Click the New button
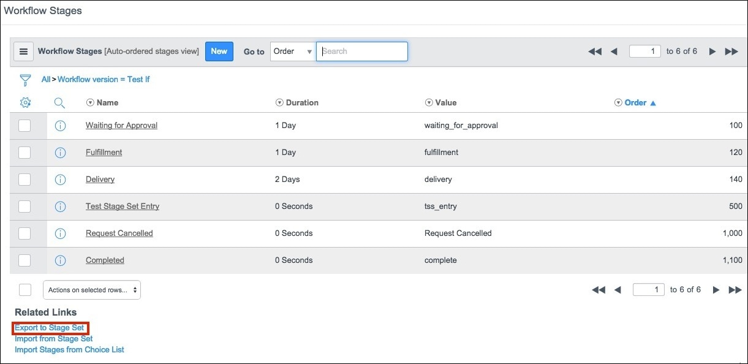The image size is (748, 364). tap(219, 51)
